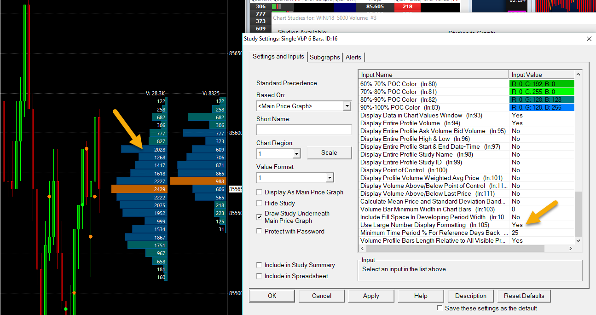Expand the Chart Region dropdown
Screen dimensions: 596x315
296,154
